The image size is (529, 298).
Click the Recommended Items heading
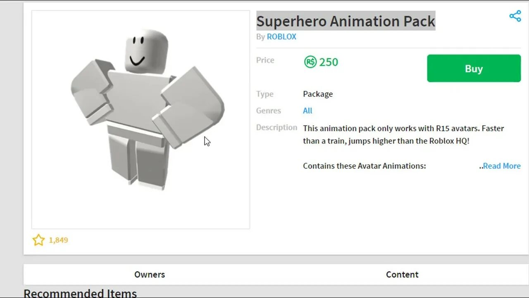(x=80, y=293)
